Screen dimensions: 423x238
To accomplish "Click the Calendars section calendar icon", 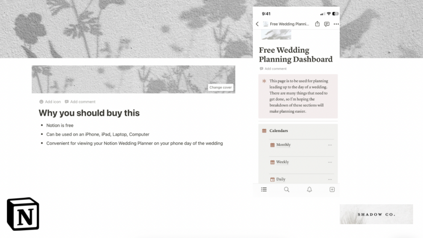I will (264, 131).
